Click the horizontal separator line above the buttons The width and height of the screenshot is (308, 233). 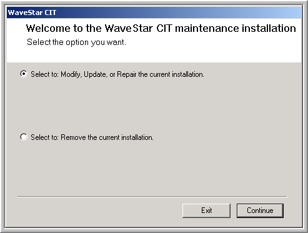[152, 196]
